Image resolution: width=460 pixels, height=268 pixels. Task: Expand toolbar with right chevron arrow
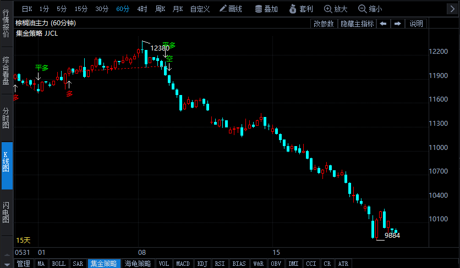click(x=452, y=9)
